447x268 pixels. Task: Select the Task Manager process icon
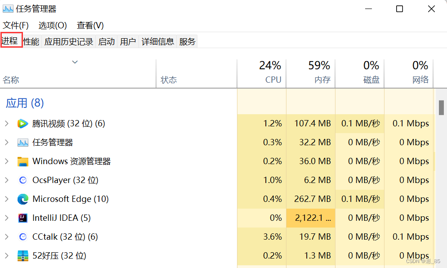pos(23,143)
